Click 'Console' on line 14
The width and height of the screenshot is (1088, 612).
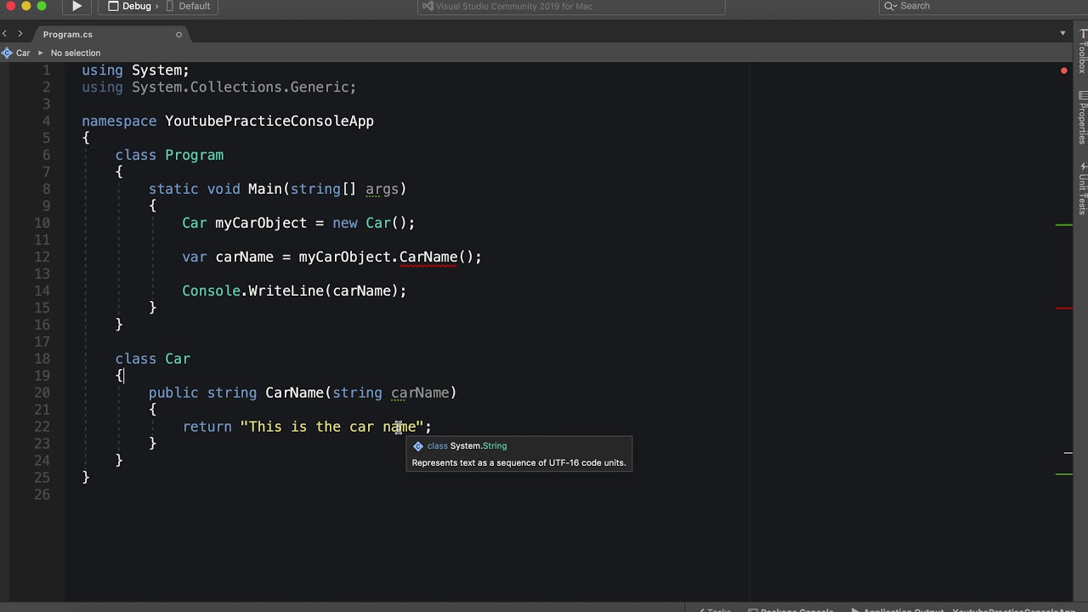point(211,291)
